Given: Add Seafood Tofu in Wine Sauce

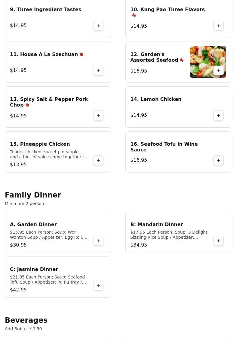Looking at the screenshot, I should (x=219, y=160).
